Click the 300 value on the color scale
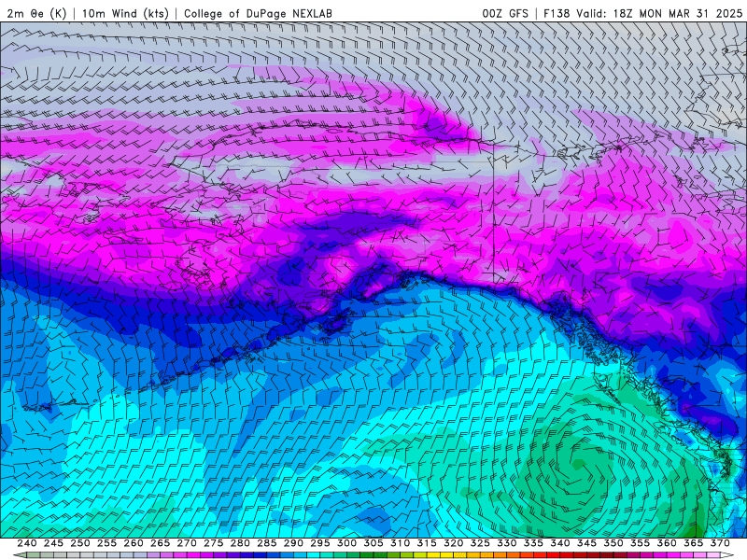This screenshot has height=560, width=747. pos(346,543)
